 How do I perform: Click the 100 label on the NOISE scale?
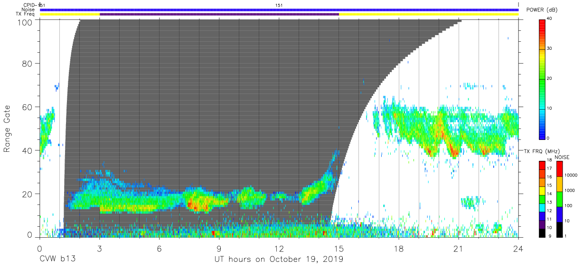click(568, 206)
